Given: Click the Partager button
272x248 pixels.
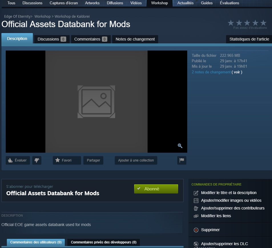Looking at the screenshot, I should point(93,160).
